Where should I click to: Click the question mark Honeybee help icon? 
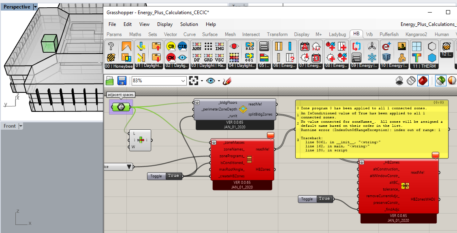coord(111,46)
